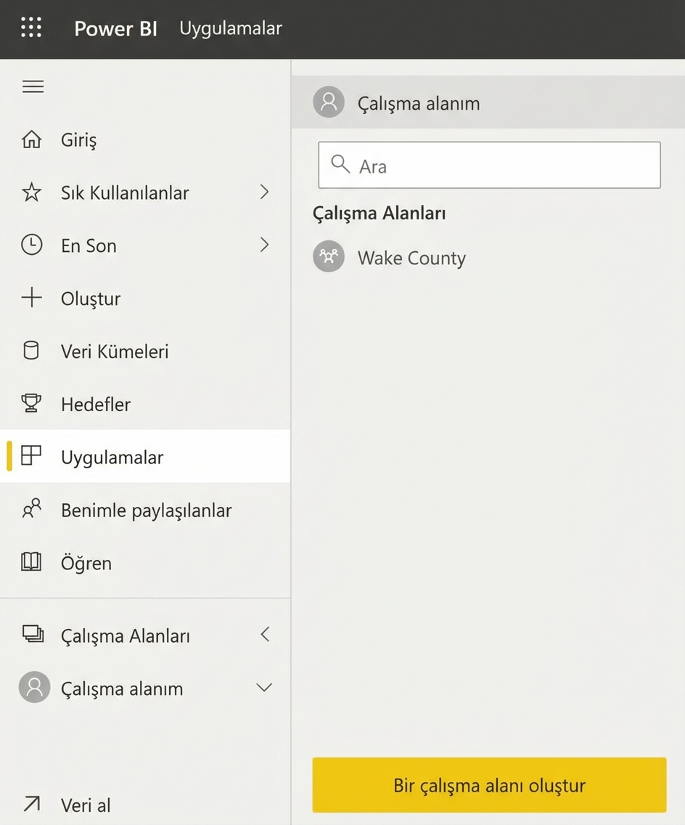The height and width of the screenshot is (825, 685).
Task: Open the Çalışma alanım dropdown chevron
Action: pos(264,688)
